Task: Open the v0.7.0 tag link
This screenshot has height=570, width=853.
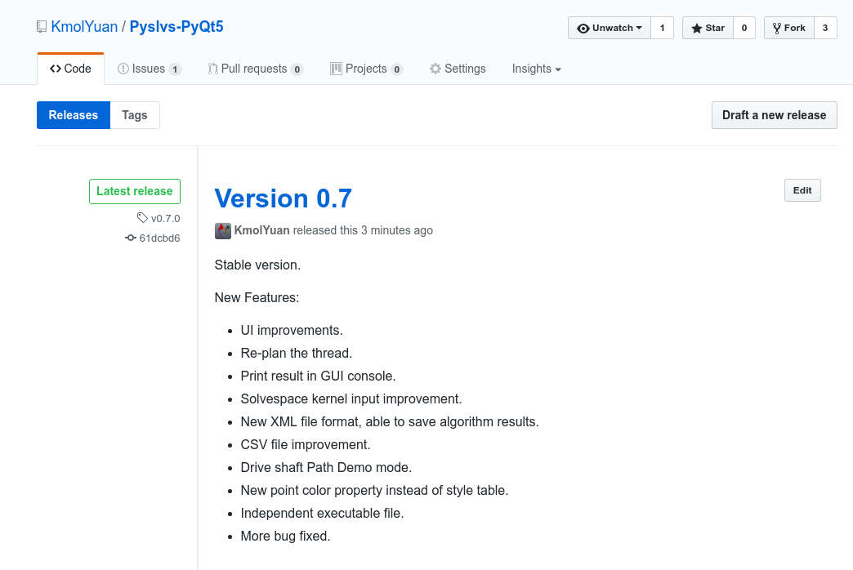Action: [x=159, y=218]
